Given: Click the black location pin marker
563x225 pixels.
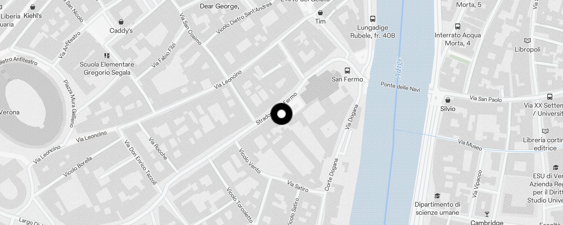Looking at the screenshot, I should coord(281,114).
